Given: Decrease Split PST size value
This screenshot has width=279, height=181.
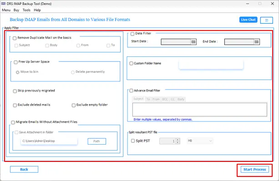Looking at the screenshot, I should [178, 142].
